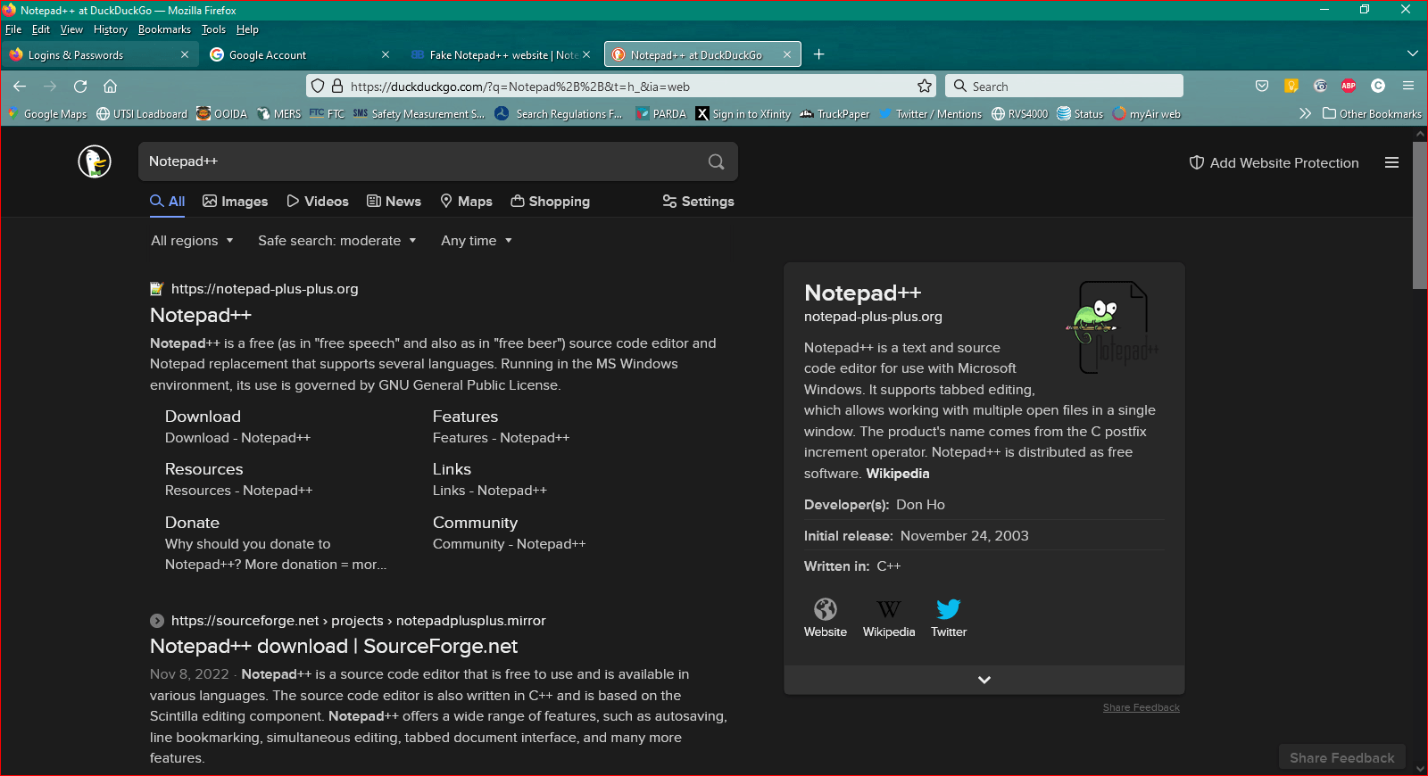Click the DuckDuckGo duck logo
The height and width of the screenshot is (776, 1428).
click(95, 161)
